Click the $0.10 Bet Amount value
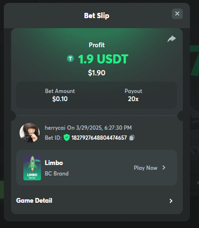The width and height of the screenshot is (199, 228). [60, 99]
